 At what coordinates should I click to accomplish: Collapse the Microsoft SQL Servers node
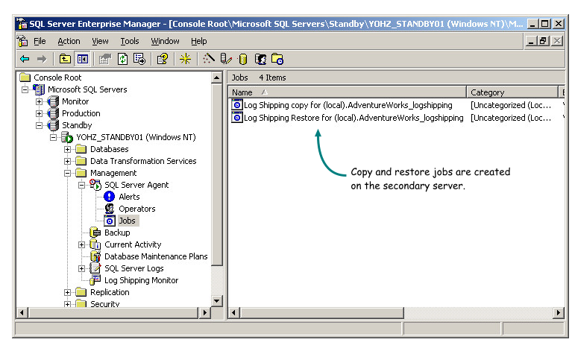[x=25, y=89]
